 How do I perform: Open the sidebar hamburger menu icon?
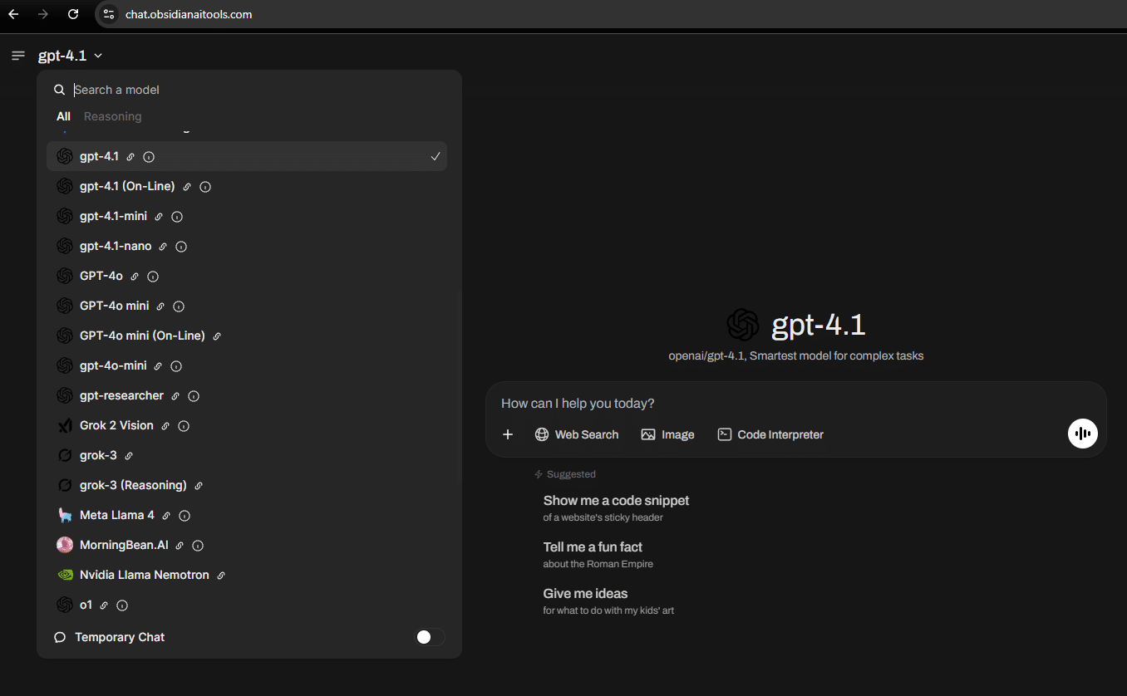[18, 56]
